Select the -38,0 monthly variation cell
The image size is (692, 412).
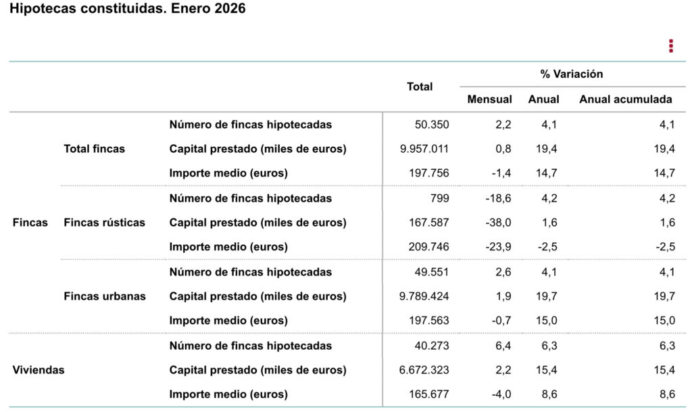499,223
